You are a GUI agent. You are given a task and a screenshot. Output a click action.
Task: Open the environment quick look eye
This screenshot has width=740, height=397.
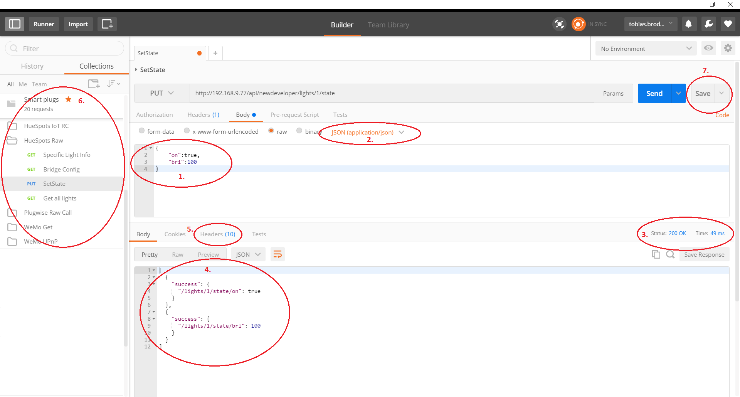point(708,48)
